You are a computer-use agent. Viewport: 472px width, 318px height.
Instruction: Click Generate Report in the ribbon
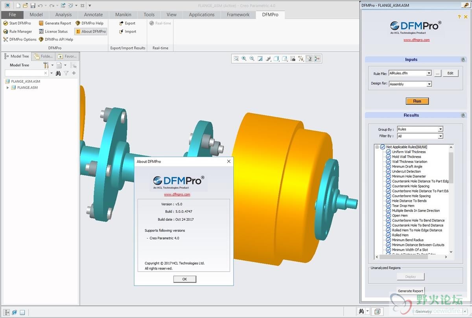point(55,23)
